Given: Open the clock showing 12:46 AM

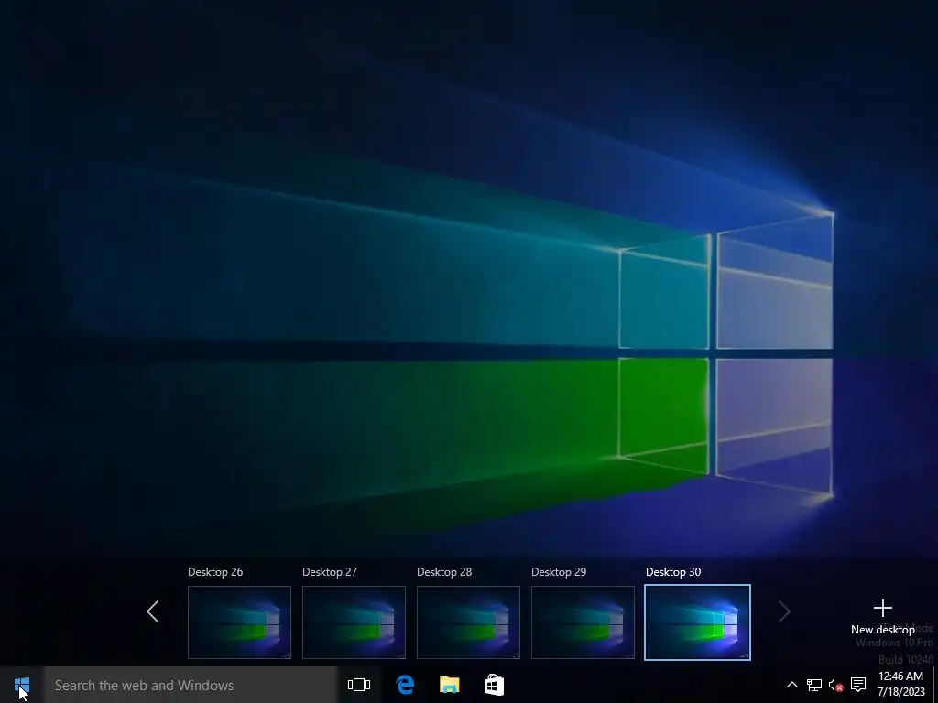Looking at the screenshot, I should pyautogui.click(x=901, y=685).
